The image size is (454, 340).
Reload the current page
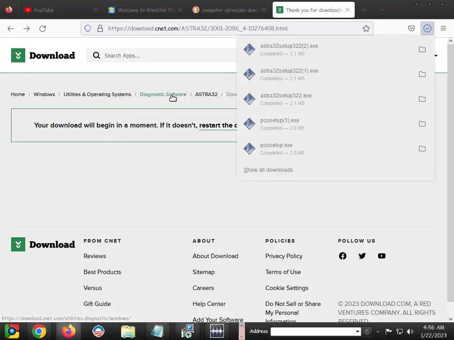(43, 28)
